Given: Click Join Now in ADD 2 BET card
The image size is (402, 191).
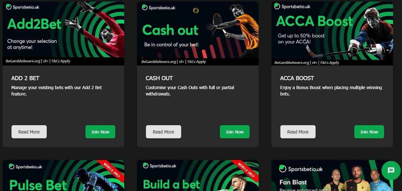Looking at the screenshot, I should (100, 132).
